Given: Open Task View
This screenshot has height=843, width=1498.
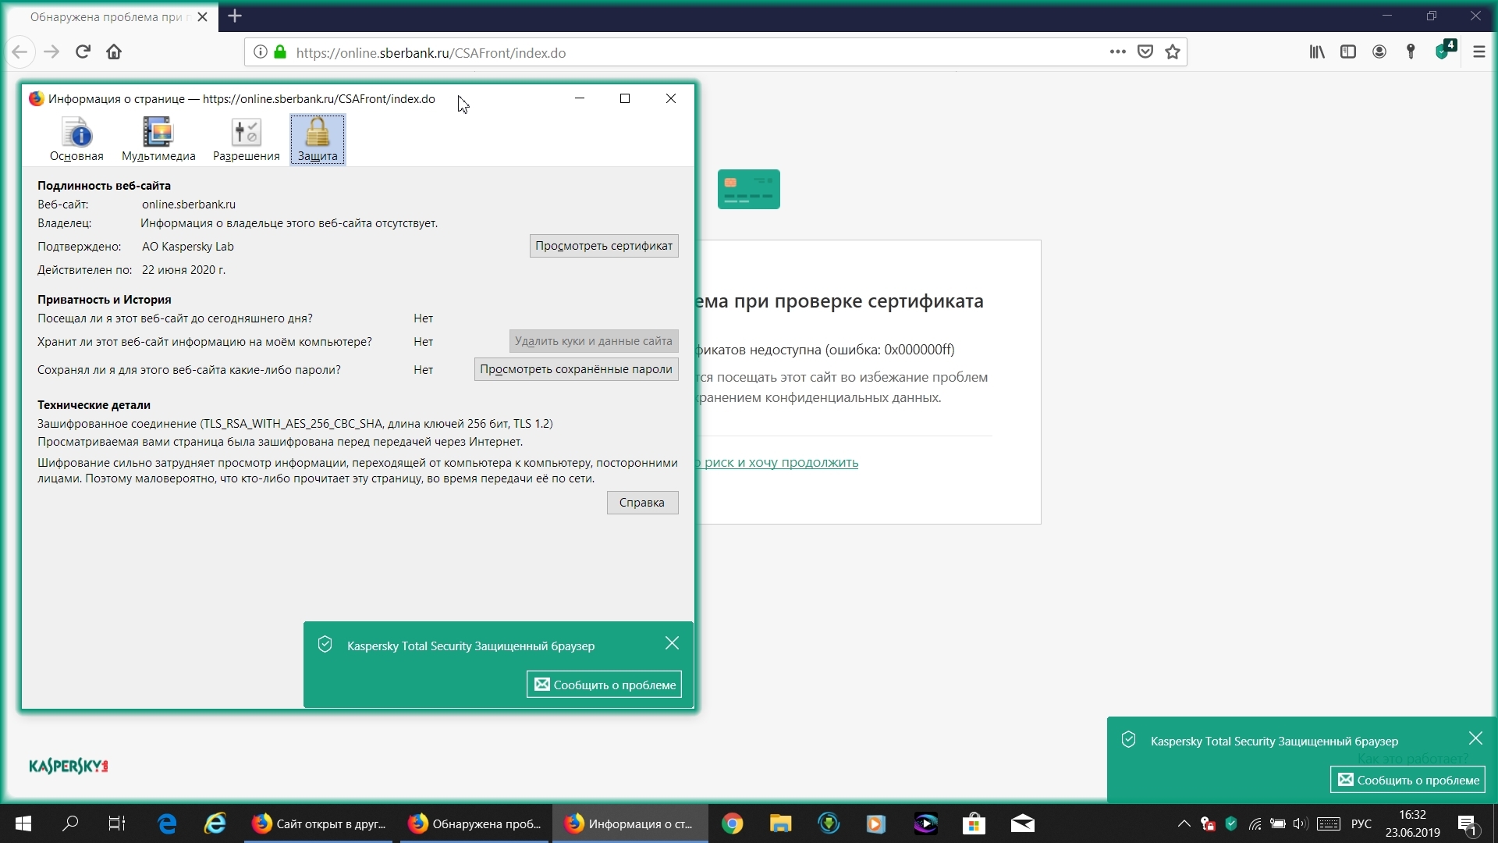Looking at the screenshot, I should click(x=116, y=823).
